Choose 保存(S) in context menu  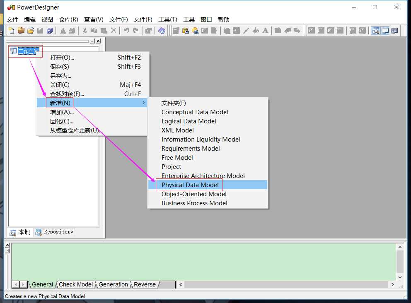click(92, 67)
